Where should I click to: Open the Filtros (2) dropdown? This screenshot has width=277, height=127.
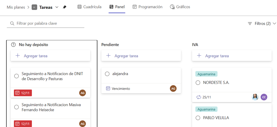coord(262,23)
